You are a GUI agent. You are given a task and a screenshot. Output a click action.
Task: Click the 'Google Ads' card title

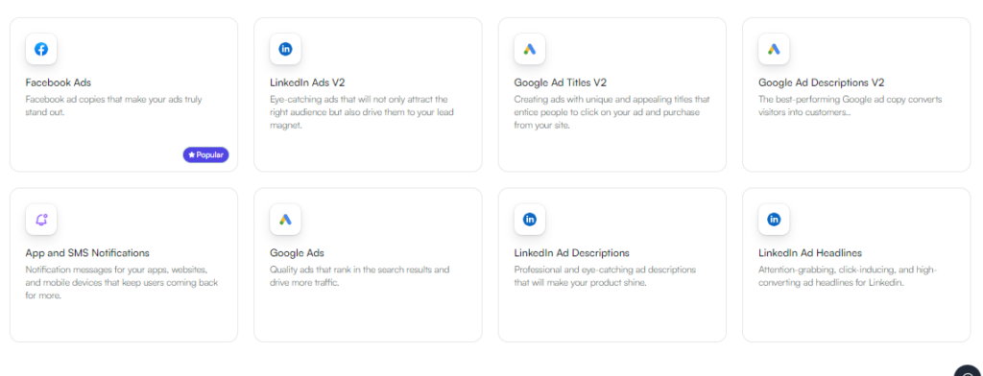click(298, 253)
